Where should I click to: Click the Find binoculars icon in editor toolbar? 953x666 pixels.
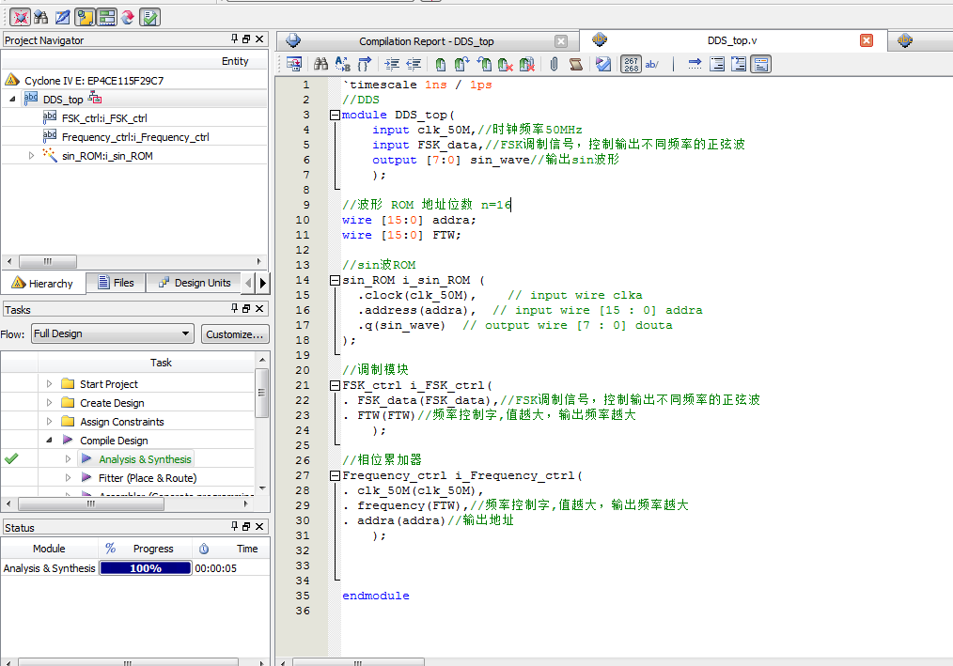(x=320, y=64)
